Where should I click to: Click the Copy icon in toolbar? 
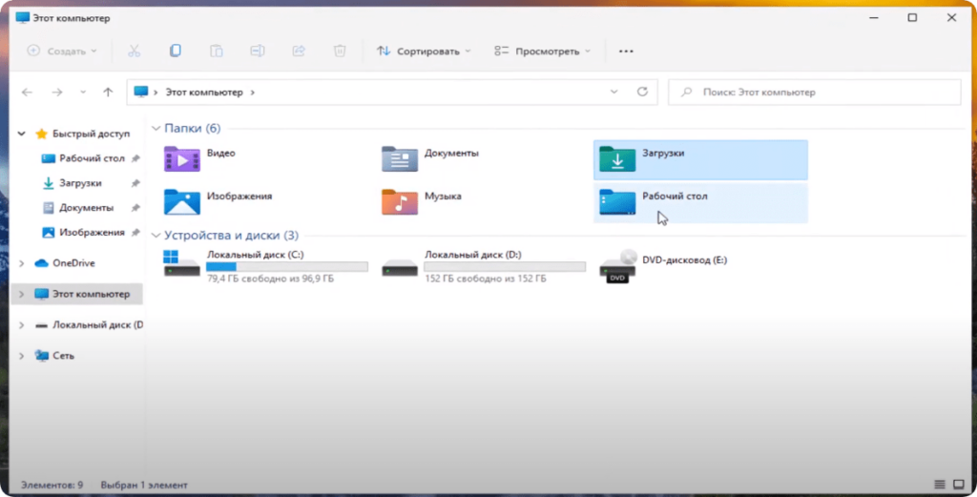point(176,52)
